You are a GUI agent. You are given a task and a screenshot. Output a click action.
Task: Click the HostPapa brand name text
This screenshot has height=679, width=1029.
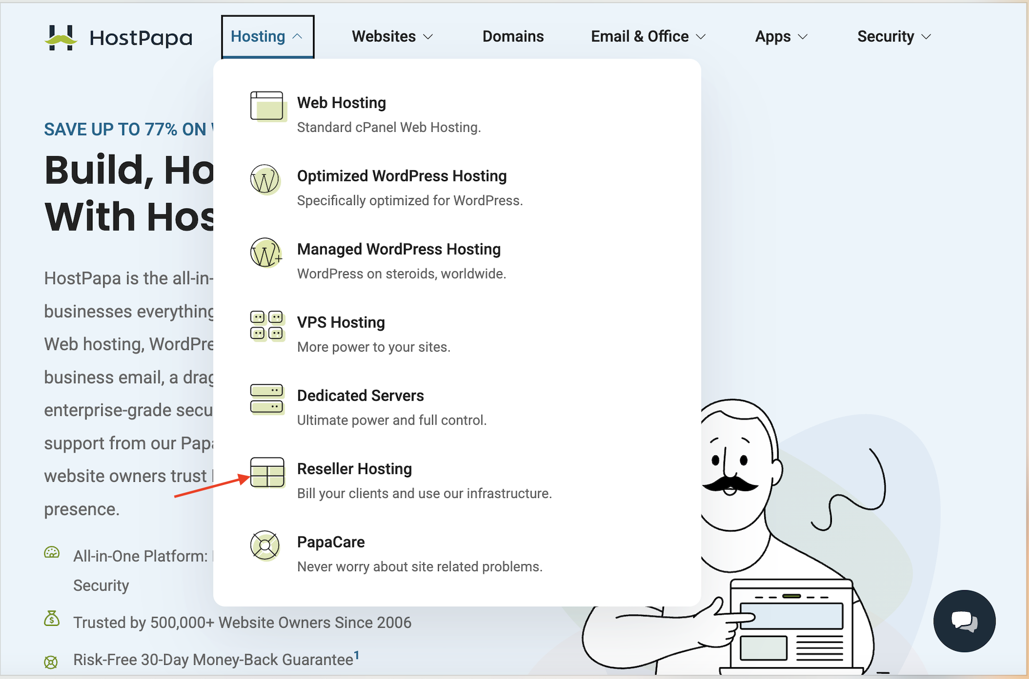point(141,38)
